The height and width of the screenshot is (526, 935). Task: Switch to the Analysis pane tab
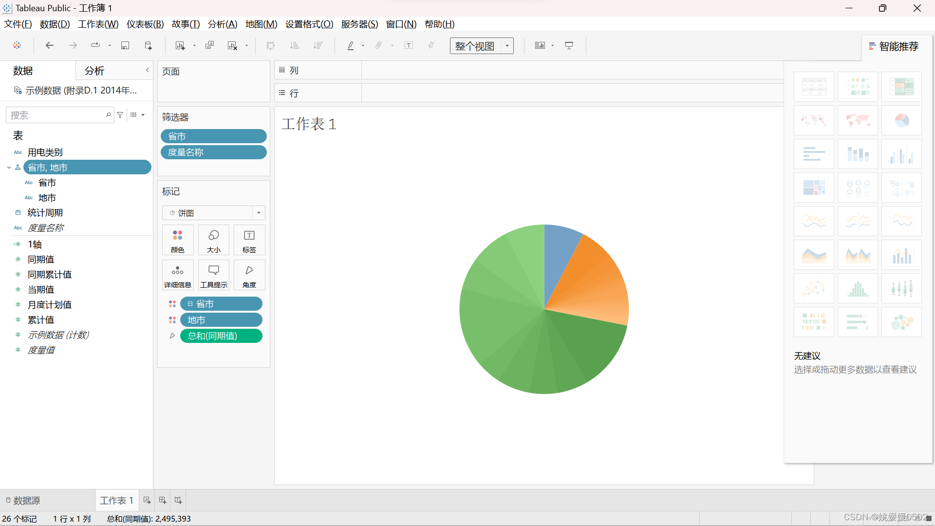click(x=94, y=71)
